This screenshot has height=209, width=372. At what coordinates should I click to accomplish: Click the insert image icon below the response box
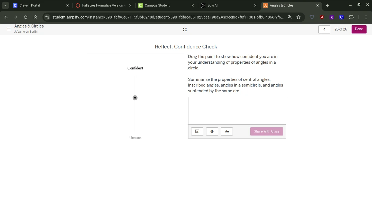[x=197, y=131]
